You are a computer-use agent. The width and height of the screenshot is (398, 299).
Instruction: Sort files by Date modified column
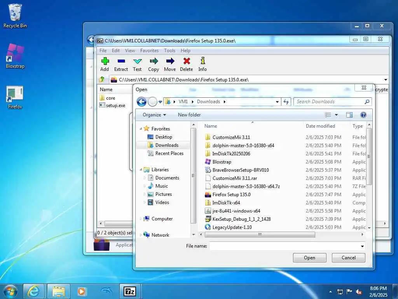[320, 126]
